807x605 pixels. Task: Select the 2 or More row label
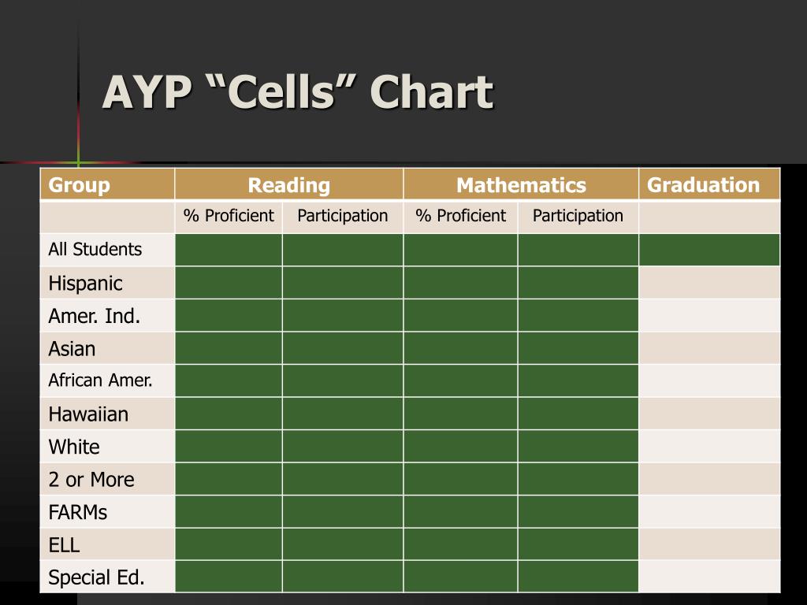[91, 480]
